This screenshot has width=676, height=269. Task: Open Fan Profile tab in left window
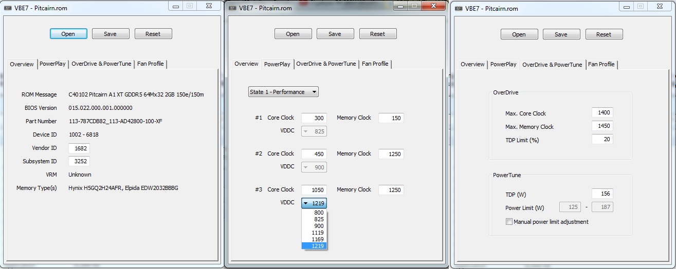coord(150,64)
